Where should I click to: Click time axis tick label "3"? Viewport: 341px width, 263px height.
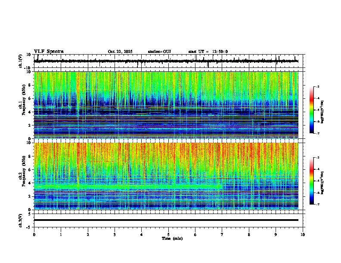pos(115,235)
